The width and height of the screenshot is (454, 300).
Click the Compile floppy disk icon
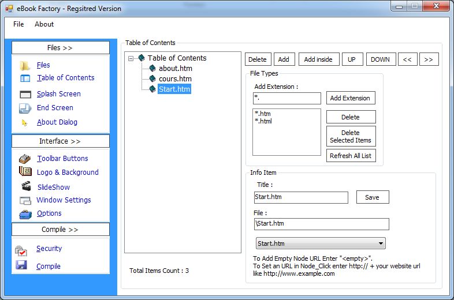coord(21,266)
